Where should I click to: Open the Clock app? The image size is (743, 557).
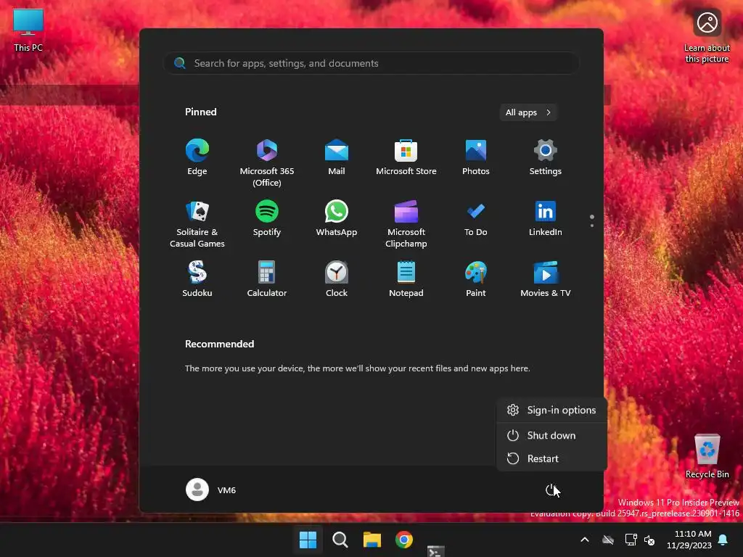pyautogui.click(x=337, y=279)
